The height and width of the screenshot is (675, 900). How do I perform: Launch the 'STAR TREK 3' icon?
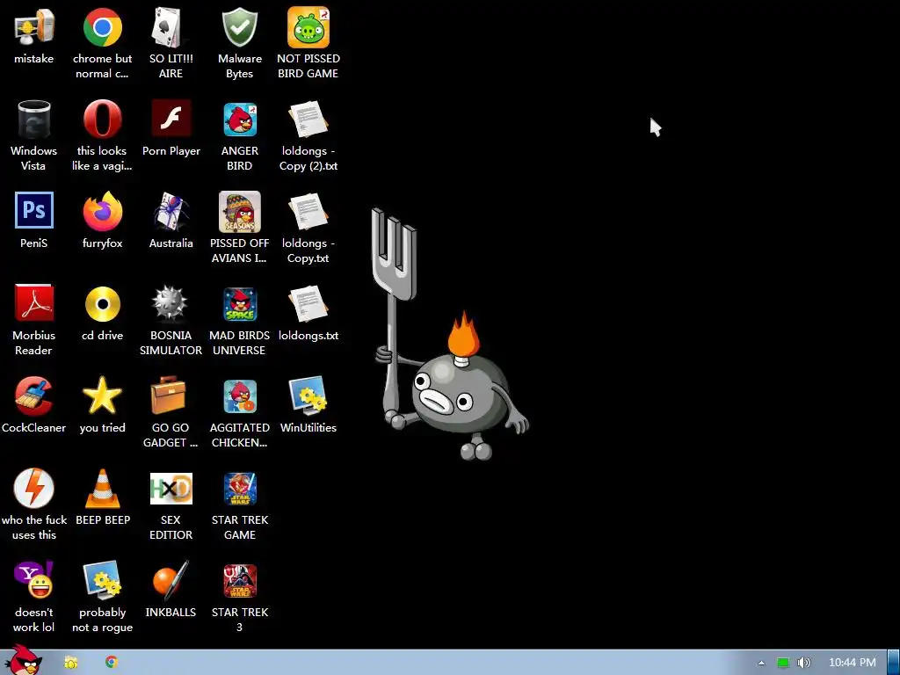pos(240,581)
